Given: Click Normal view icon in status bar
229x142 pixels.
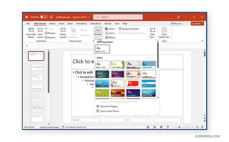Looking at the screenshot, I should (148, 127).
